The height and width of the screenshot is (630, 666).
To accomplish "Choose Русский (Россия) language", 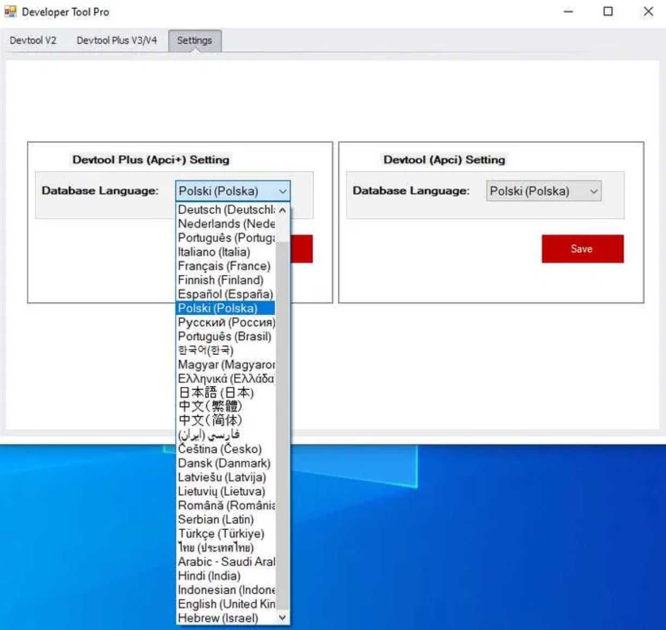I will coord(226,322).
